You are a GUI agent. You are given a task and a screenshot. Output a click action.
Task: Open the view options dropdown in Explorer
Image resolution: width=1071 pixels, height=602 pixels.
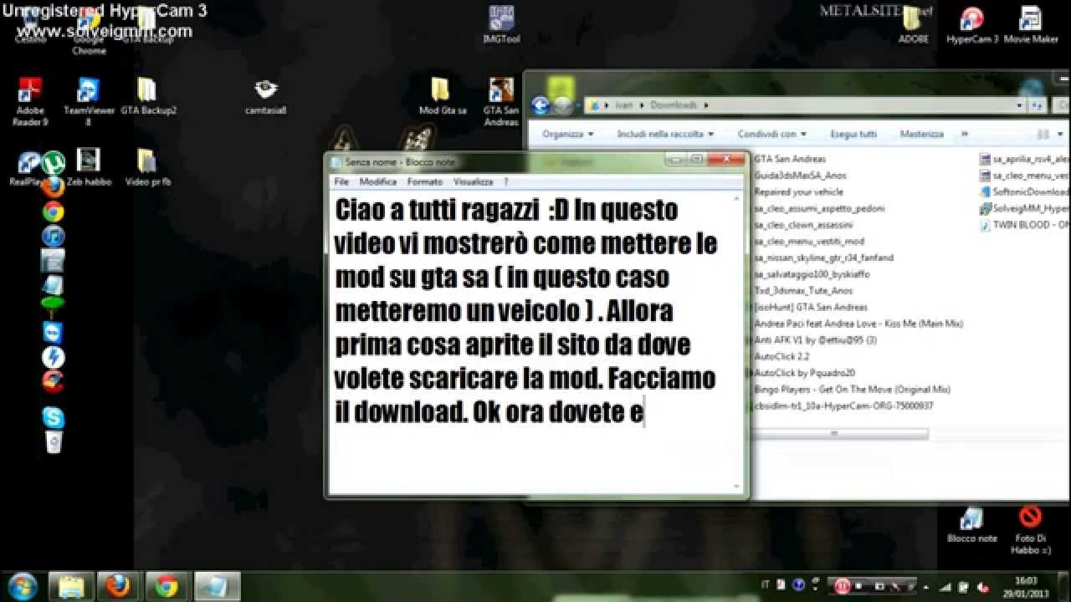click(x=1061, y=134)
